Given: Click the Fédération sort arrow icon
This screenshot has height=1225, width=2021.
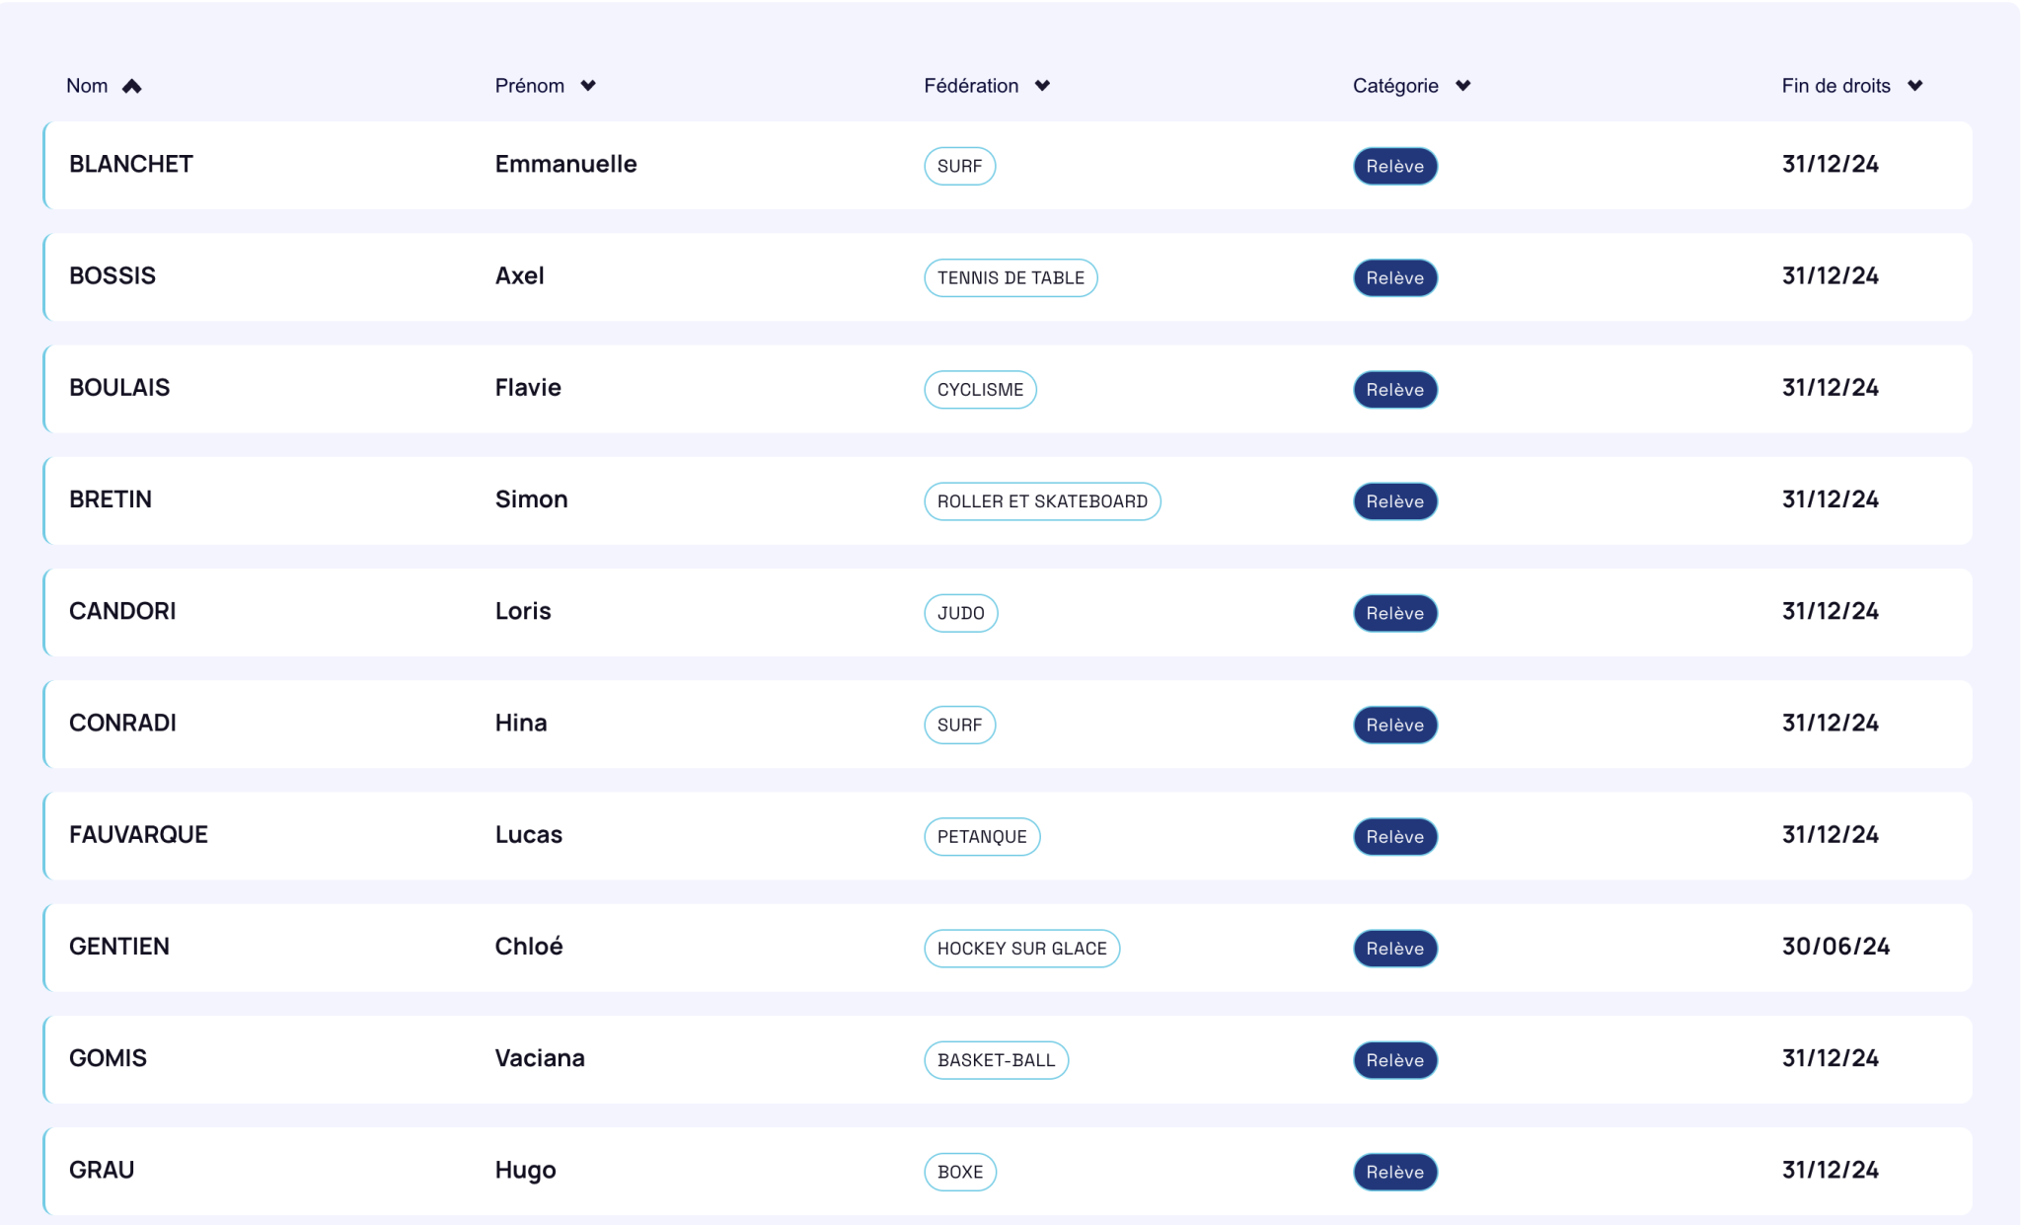Looking at the screenshot, I should coord(1042,86).
